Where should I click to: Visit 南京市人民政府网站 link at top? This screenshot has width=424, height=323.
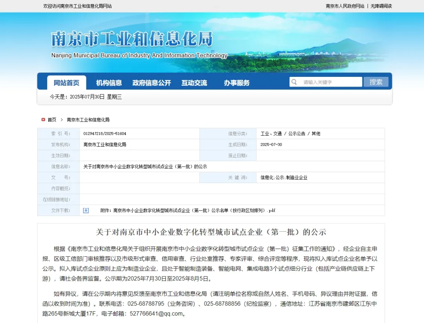tap(345, 6)
